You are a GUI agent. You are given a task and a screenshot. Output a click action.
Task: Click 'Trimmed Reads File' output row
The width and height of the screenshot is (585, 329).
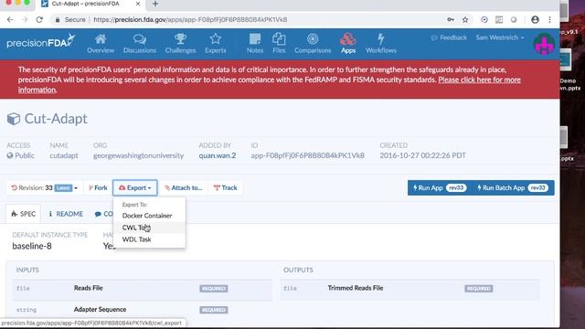(x=410, y=289)
